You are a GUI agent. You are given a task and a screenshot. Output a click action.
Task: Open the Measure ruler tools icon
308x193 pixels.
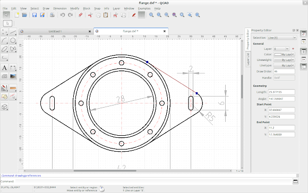pyautogui.click(x=13, y=88)
